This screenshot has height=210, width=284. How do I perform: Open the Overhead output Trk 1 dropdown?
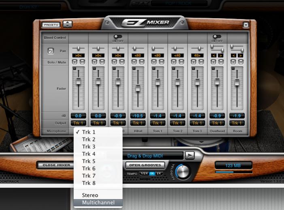click(217, 123)
